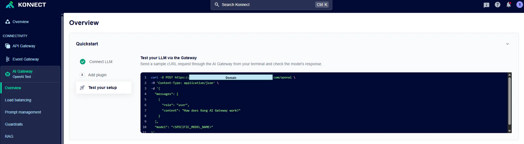Open Prompt management page
Image resolution: width=524 pixels, height=144 pixels.
coord(23,112)
